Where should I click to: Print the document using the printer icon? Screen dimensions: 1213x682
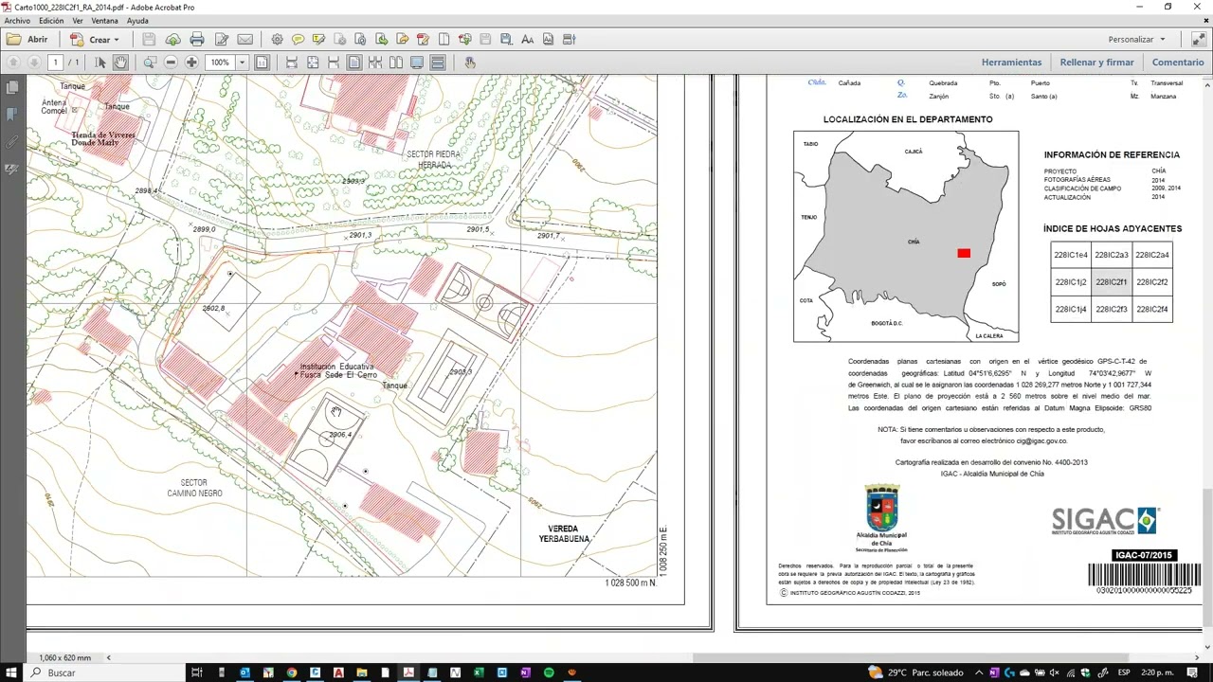[x=197, y=40]
